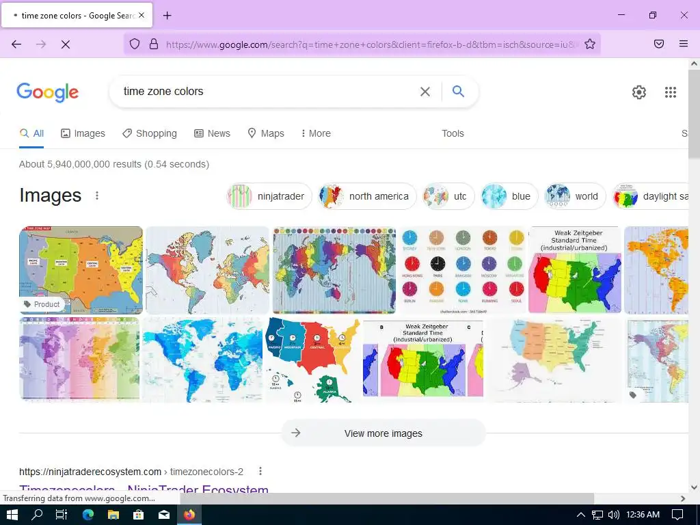
Task: Open the US time zone Product thumbnail
Action: click(x=81, y=270)
